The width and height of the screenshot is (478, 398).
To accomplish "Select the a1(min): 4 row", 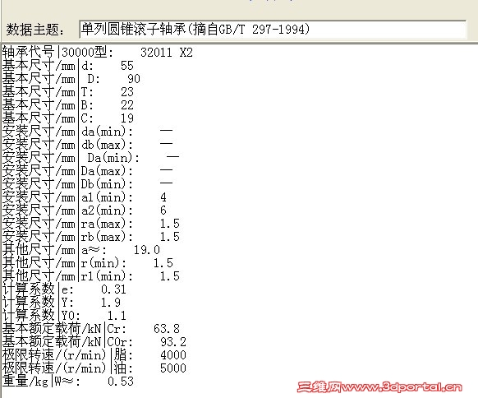I will tap(85, 197).
